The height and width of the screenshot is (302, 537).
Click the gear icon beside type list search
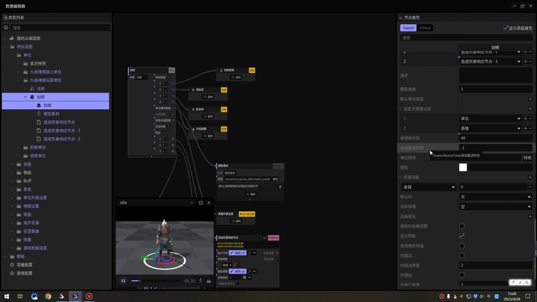click(6, 28)
